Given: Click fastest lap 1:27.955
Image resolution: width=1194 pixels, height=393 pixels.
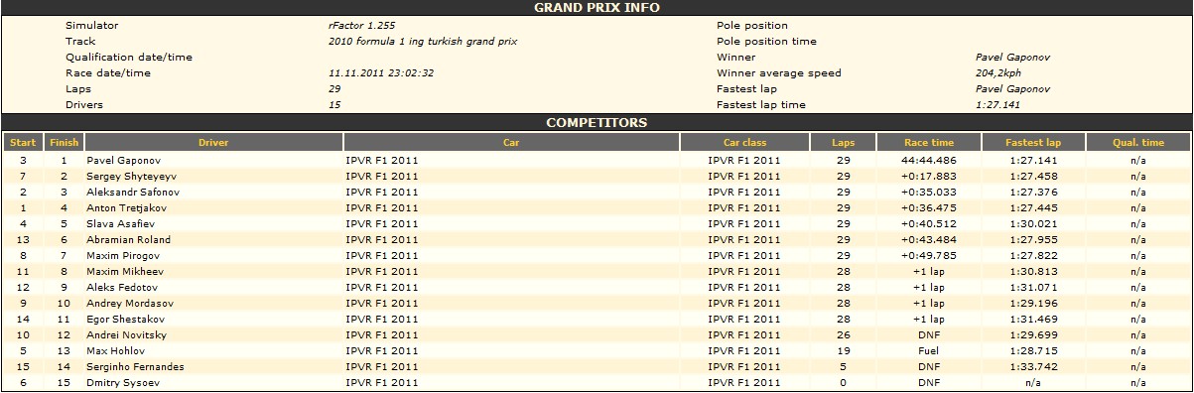Looking at the screenshot, I should pyautogui.click(x=1033, y=239).
